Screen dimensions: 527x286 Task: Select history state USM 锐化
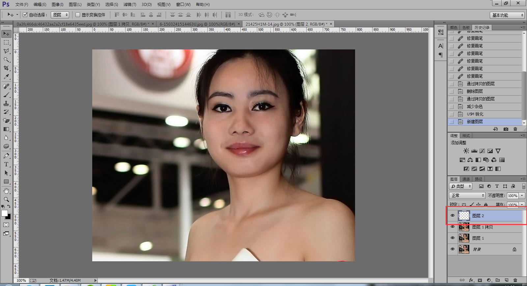coord(485,114)
